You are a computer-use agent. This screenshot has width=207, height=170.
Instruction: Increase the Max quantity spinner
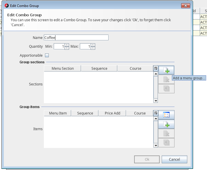click(x=93, y=45)
